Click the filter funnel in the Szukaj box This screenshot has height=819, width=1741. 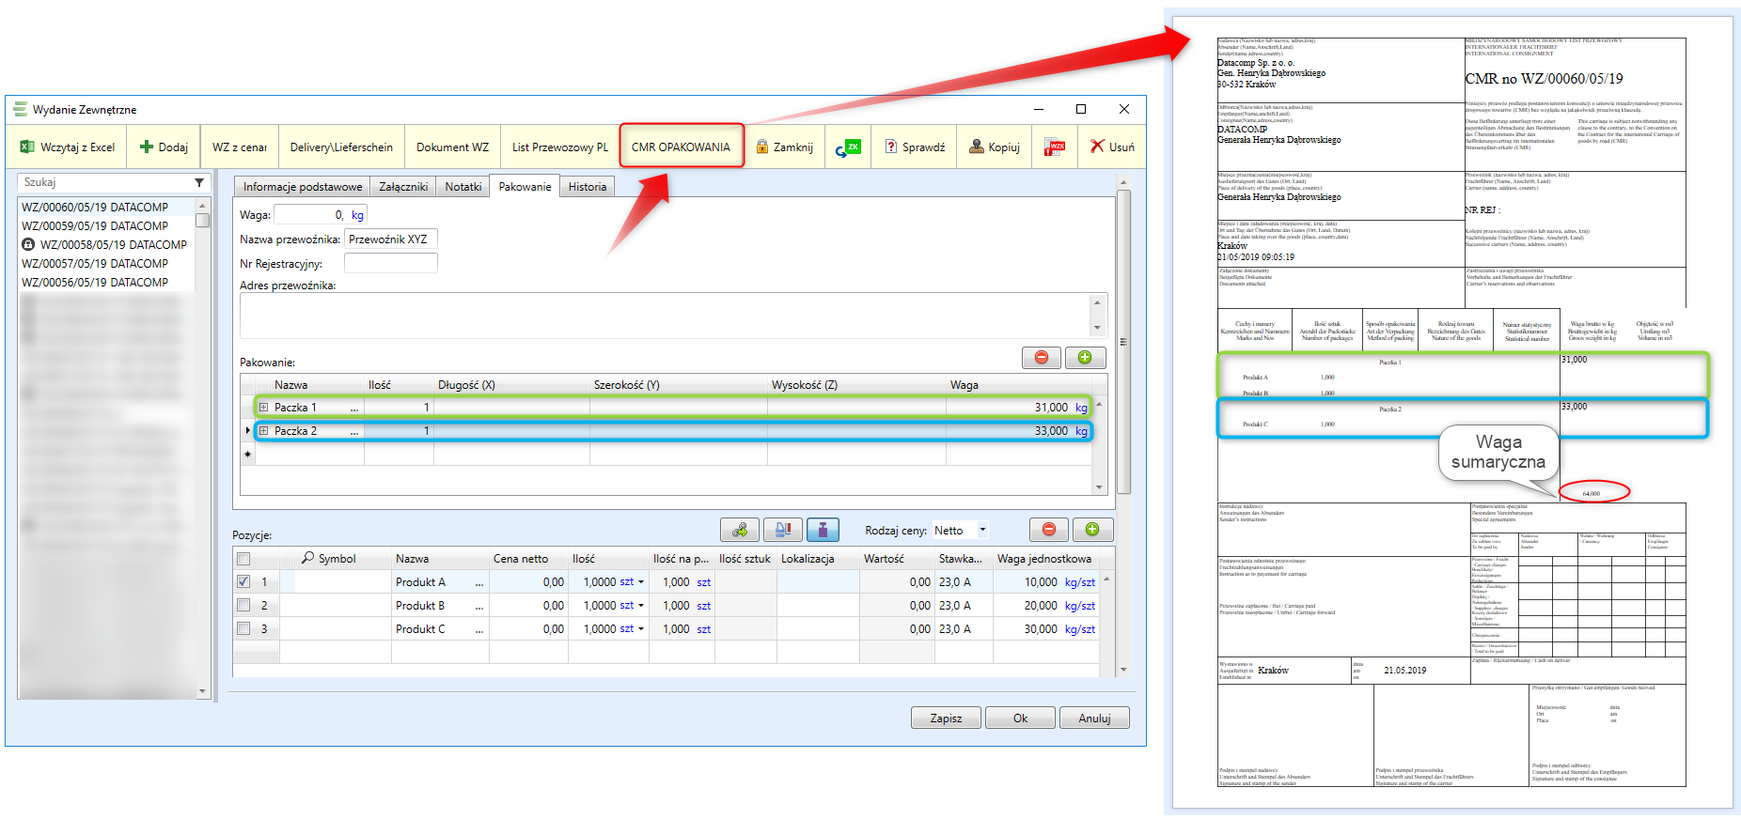(199, 182)
